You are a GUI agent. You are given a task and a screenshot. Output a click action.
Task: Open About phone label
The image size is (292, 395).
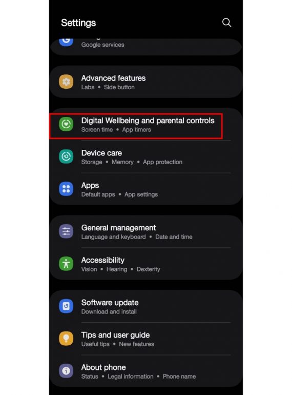(103, 367)
